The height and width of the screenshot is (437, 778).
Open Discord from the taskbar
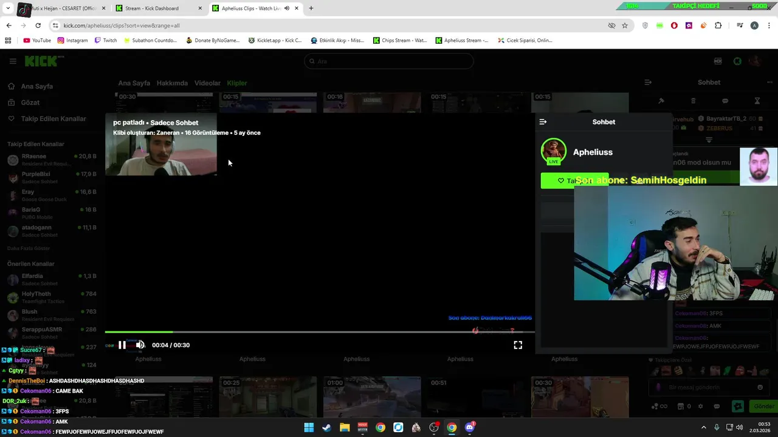point(469,427)
